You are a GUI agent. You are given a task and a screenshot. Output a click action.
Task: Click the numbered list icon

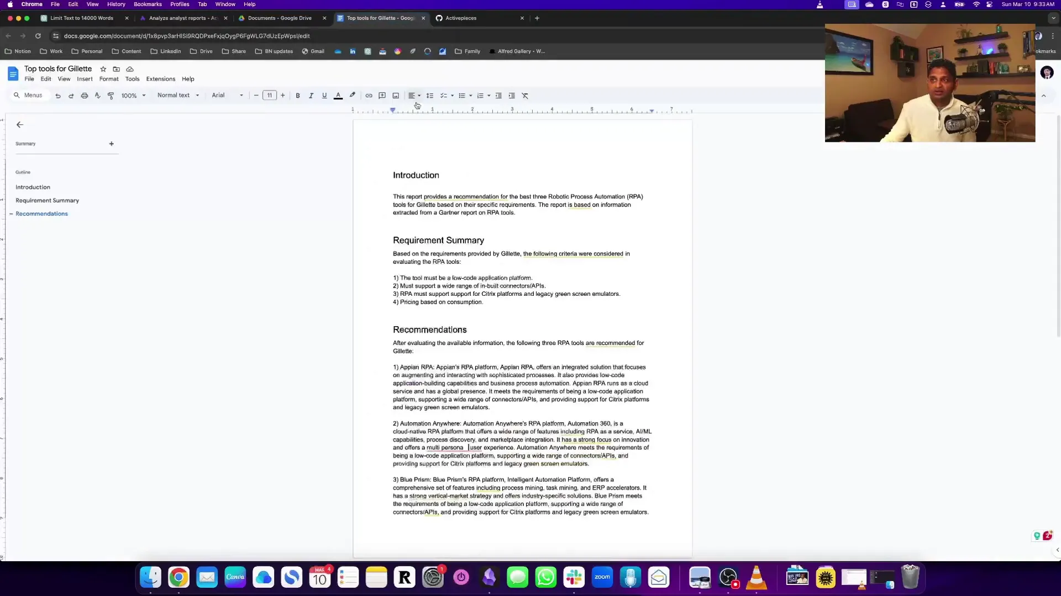pos(480,95)
